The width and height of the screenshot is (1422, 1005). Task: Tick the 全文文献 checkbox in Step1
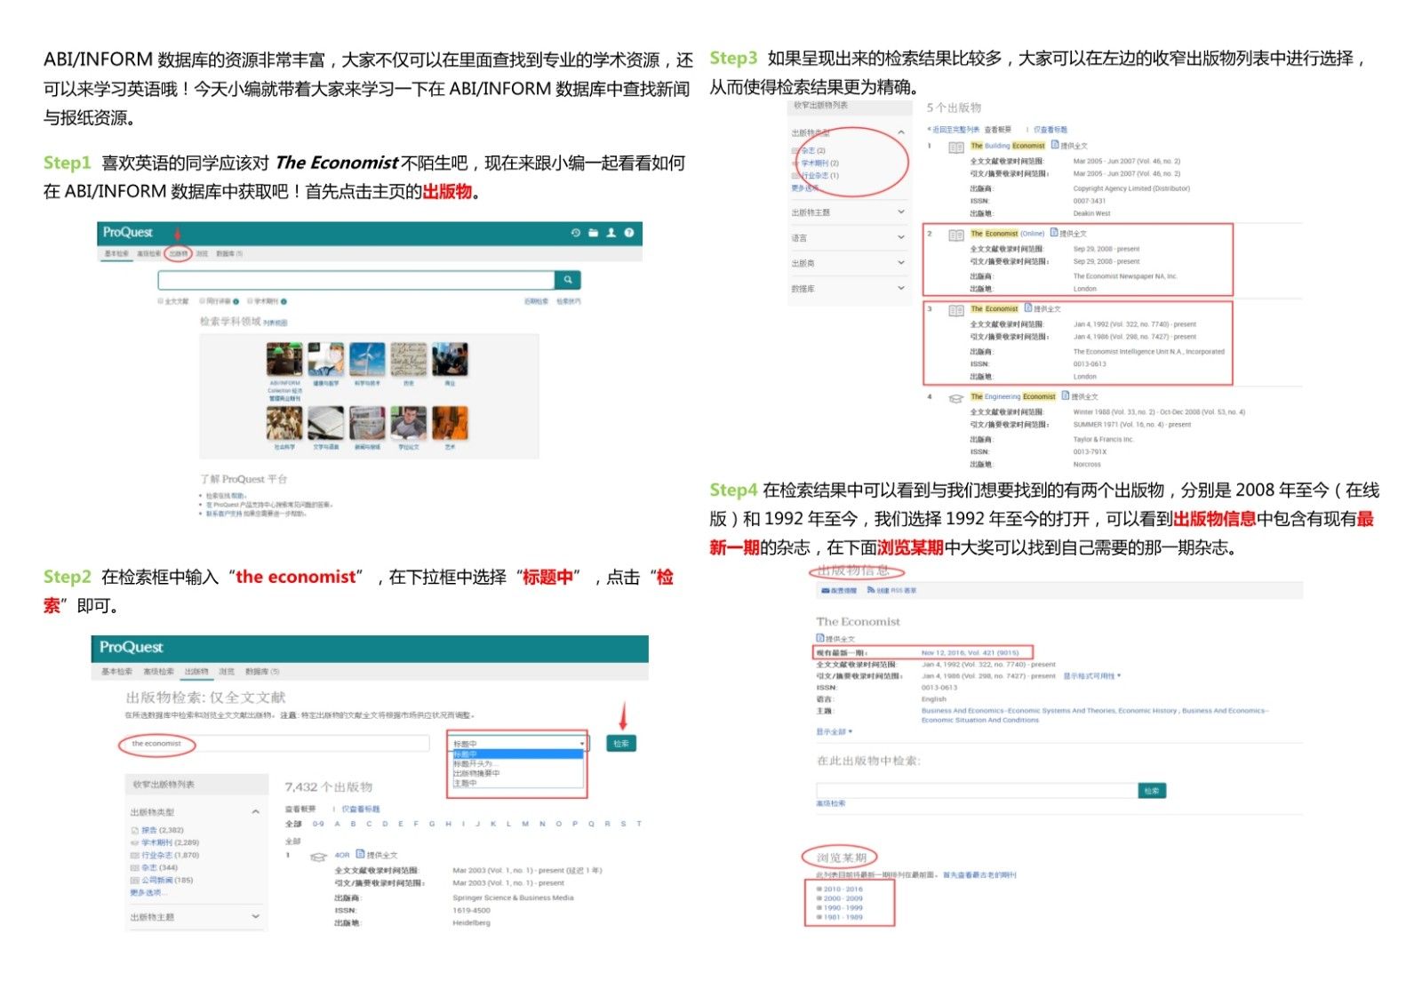coord(161,301)
